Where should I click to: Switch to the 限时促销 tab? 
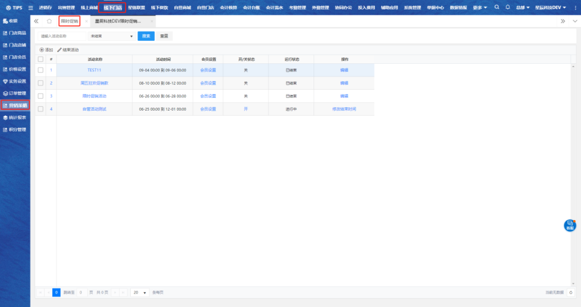[69, 21]
